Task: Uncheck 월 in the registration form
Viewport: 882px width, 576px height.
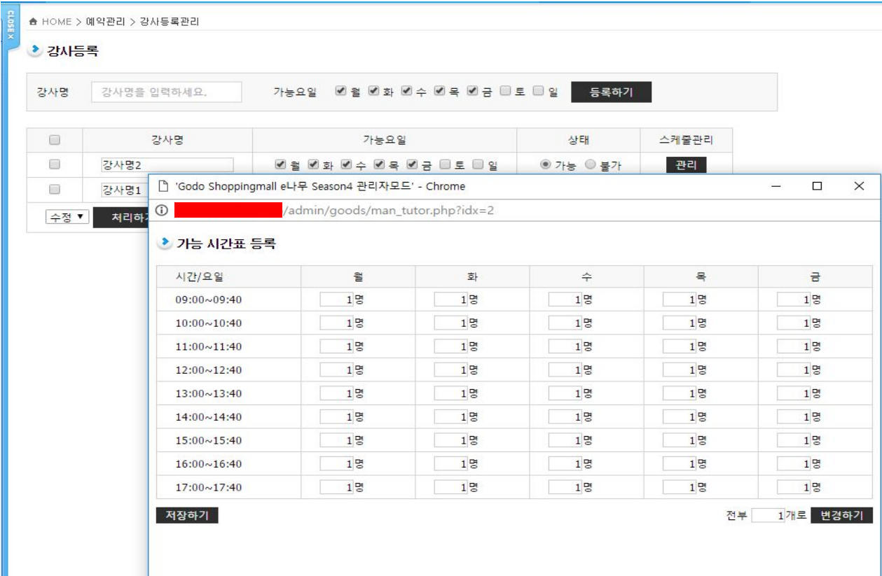Action: pyautogui.click(x=340, y=92)
